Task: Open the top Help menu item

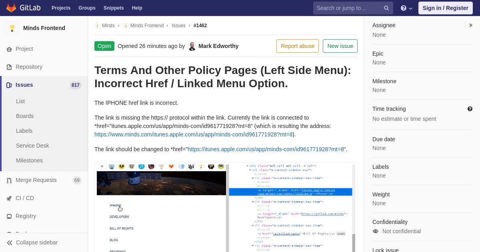Action: (x=137, y=8)
